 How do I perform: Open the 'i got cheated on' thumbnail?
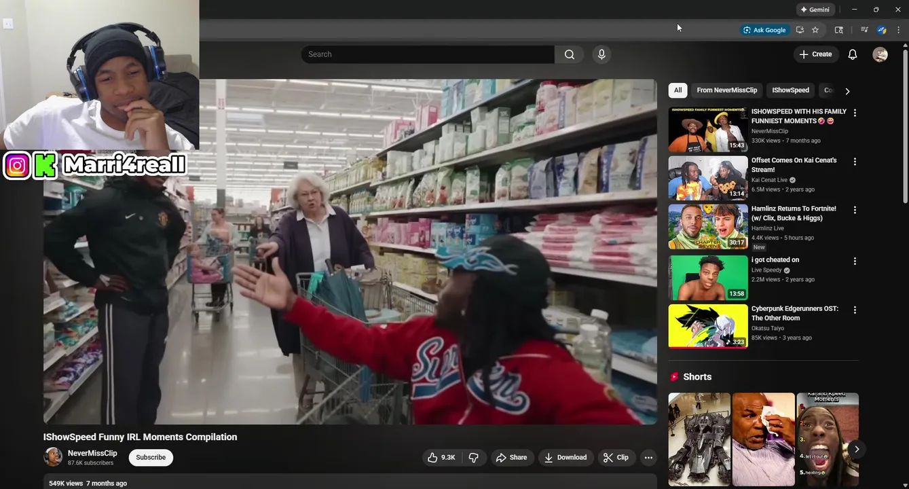click(708, 278)
